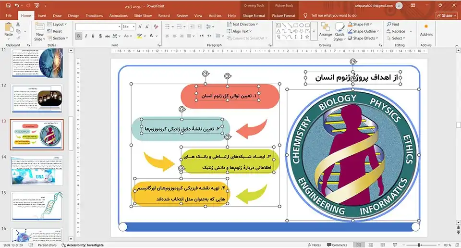Open the Transitions tab
Screen dimensions: 461x248
(x=95, y=15)
